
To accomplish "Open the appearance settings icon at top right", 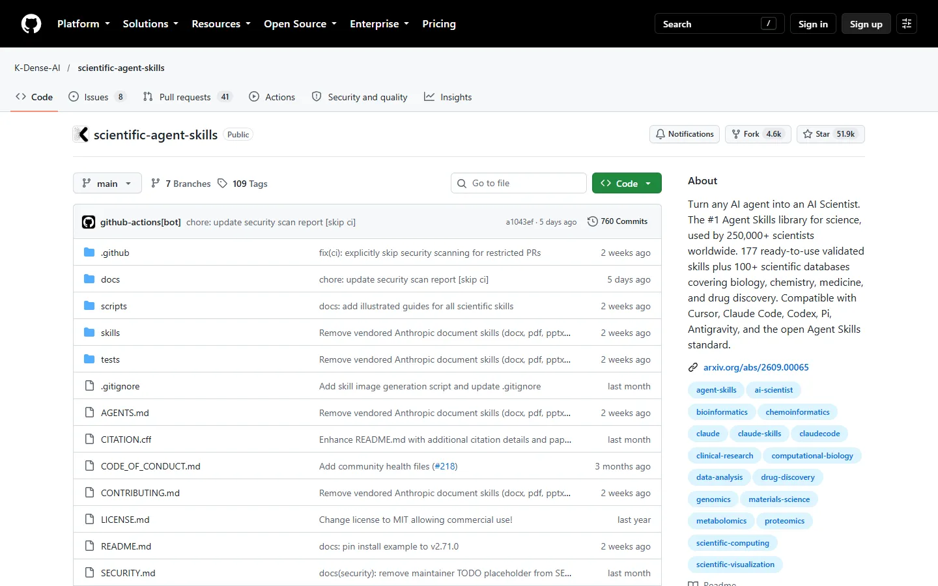I will 907,23.
